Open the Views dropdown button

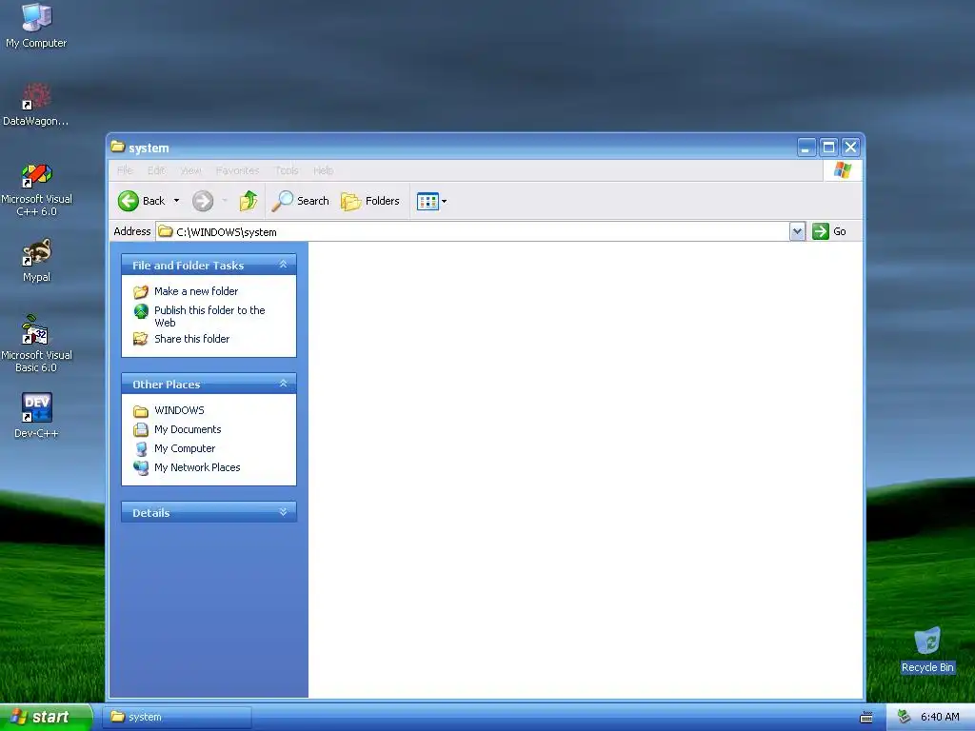[431, 201]
